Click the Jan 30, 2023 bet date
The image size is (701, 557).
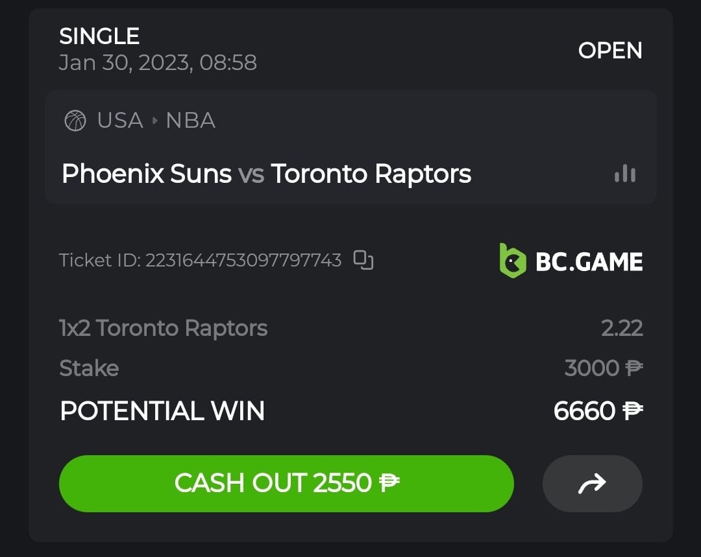[158, 63]
